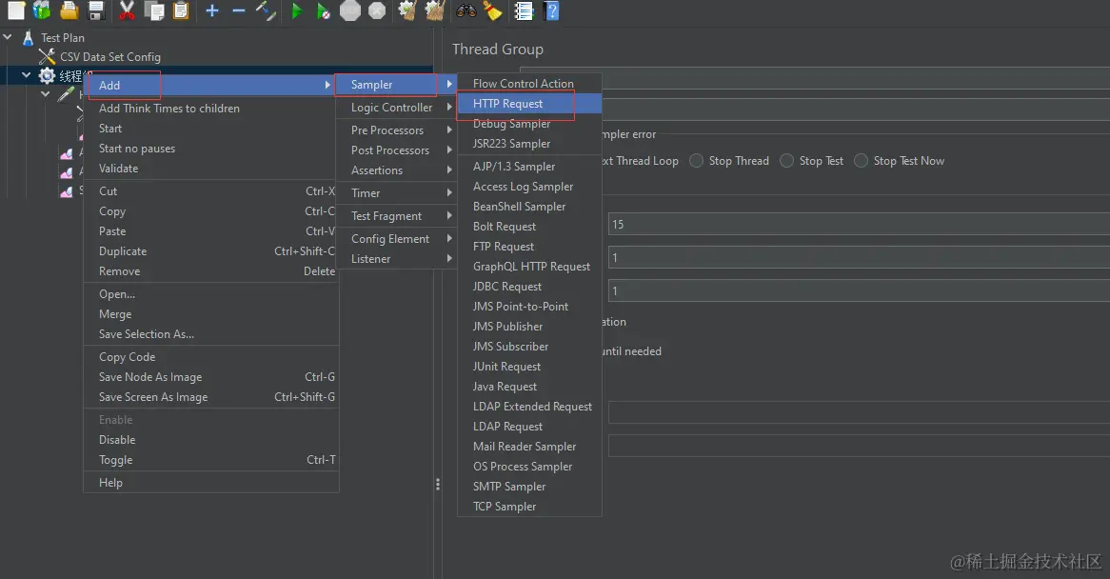Choose TCP Sampler menu entry
This screenshot has height=579, width=1110.
coord(529,506)
